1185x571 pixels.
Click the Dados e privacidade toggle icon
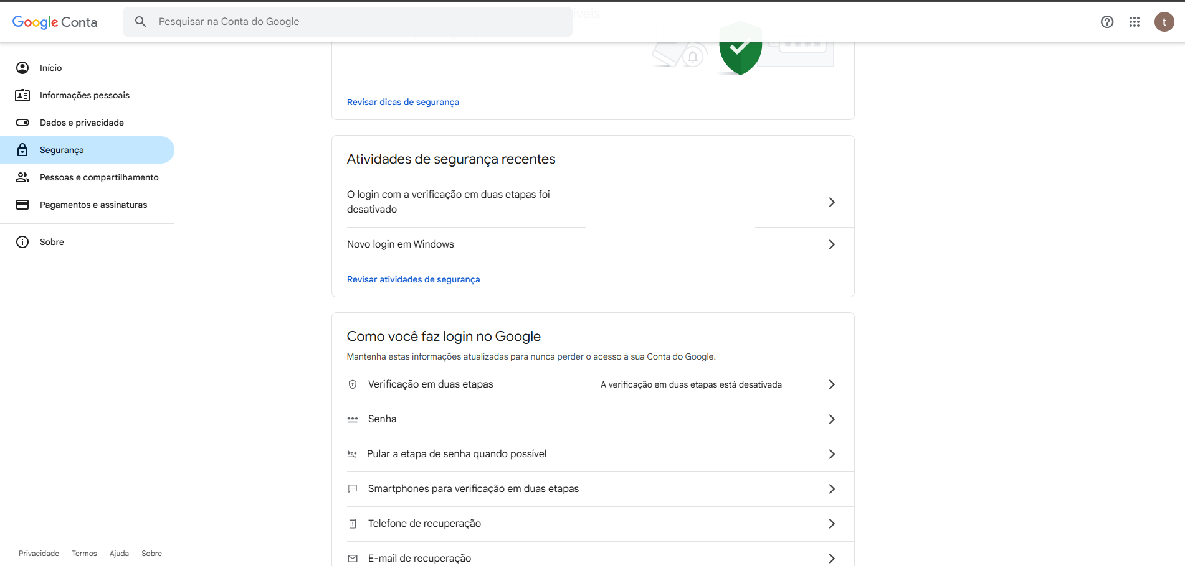[x=22, y=123]
